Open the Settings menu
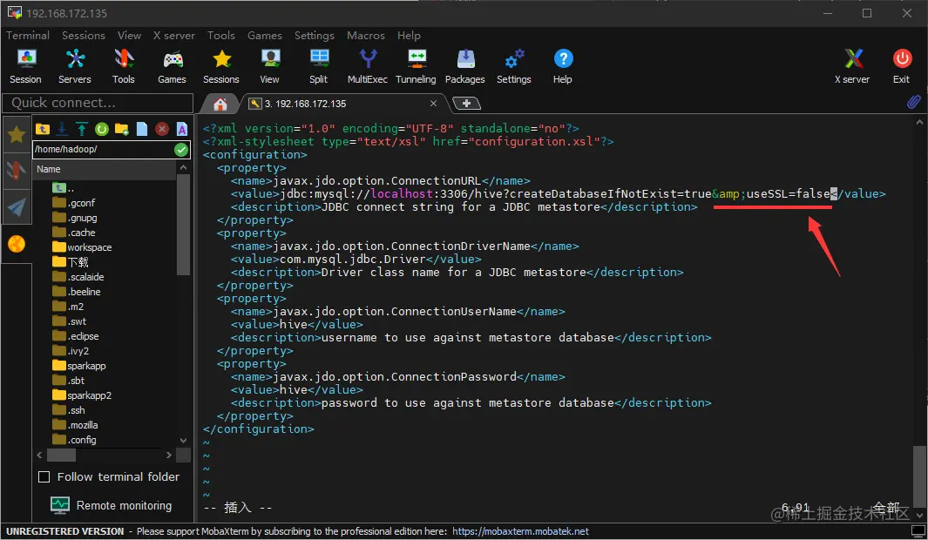This screenshot has width=928, height=540. pos(315,36)
